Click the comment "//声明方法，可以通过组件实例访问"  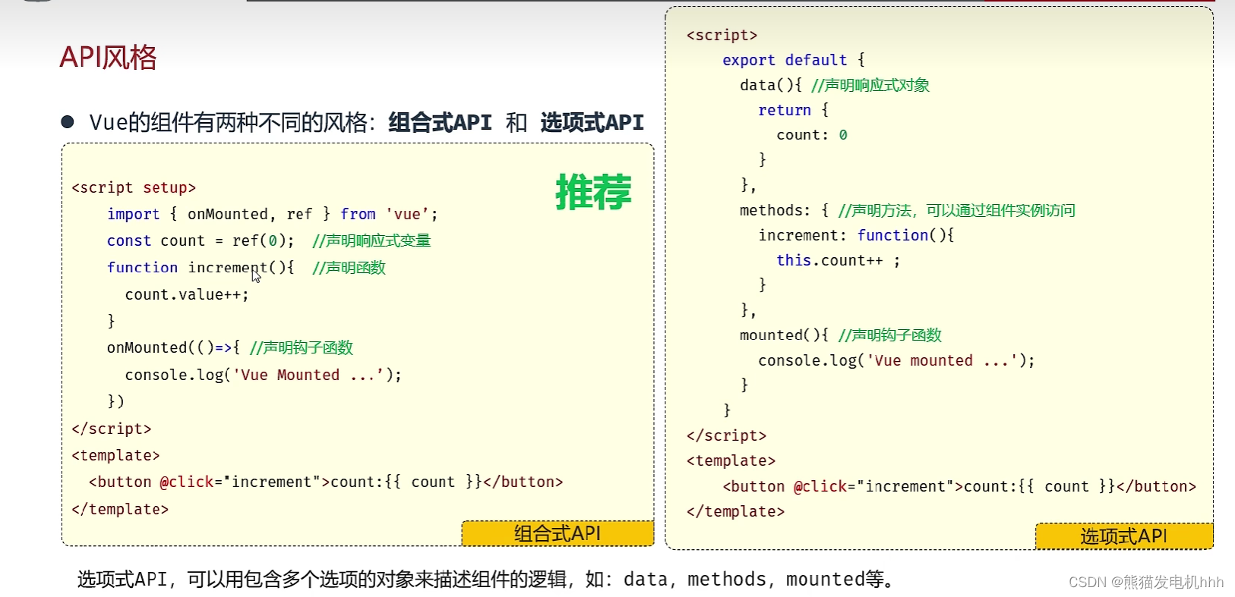coord(957,210)
